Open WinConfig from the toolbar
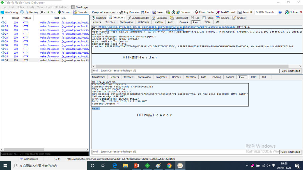Image resolution: width=303 pixels, height=170 pixels. click(9, 12)
